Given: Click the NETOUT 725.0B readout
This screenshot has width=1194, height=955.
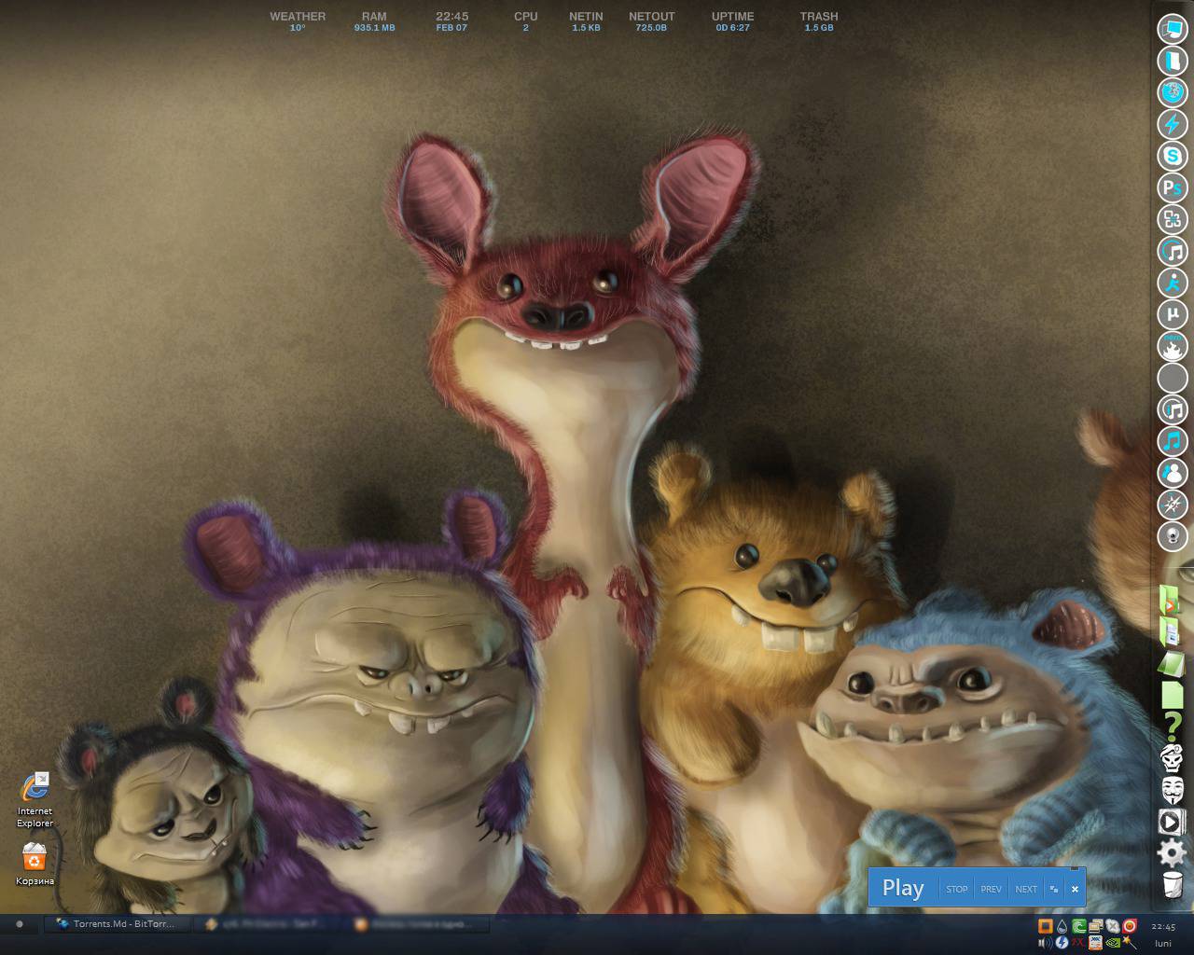Looking at the screenshot, I should pos(651,21).
